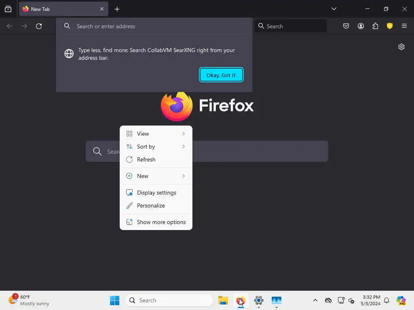Open the New context menu entry
The width and height of the screenshot is (414, 310).
[156, 176]
